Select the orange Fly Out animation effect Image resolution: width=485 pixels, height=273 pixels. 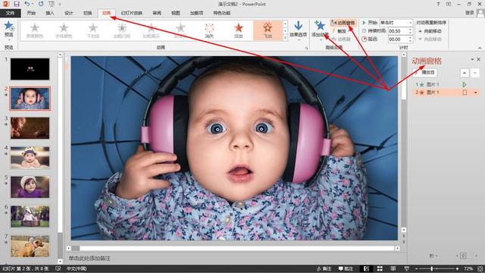pyautogui.click(x=268, y=30)
